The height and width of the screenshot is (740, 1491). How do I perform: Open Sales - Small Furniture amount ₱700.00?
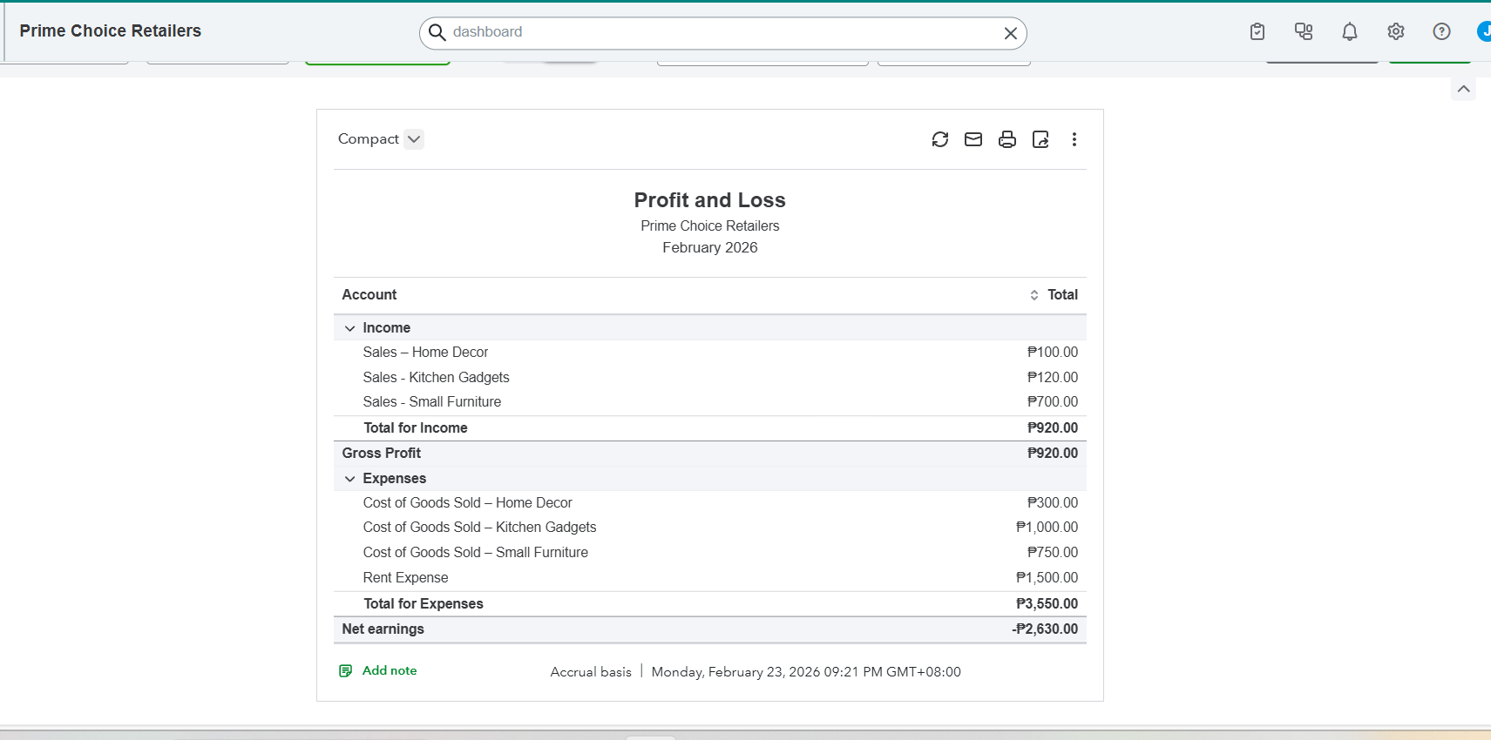tap(1052, 401)
